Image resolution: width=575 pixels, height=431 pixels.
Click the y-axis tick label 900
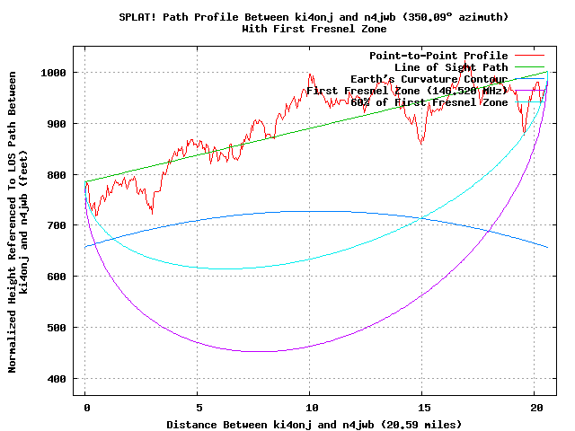click(57, 124)
